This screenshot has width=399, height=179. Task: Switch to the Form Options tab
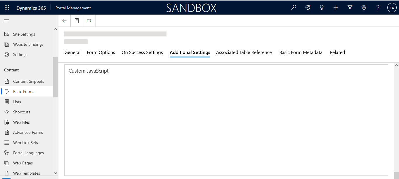click(101, 52)
